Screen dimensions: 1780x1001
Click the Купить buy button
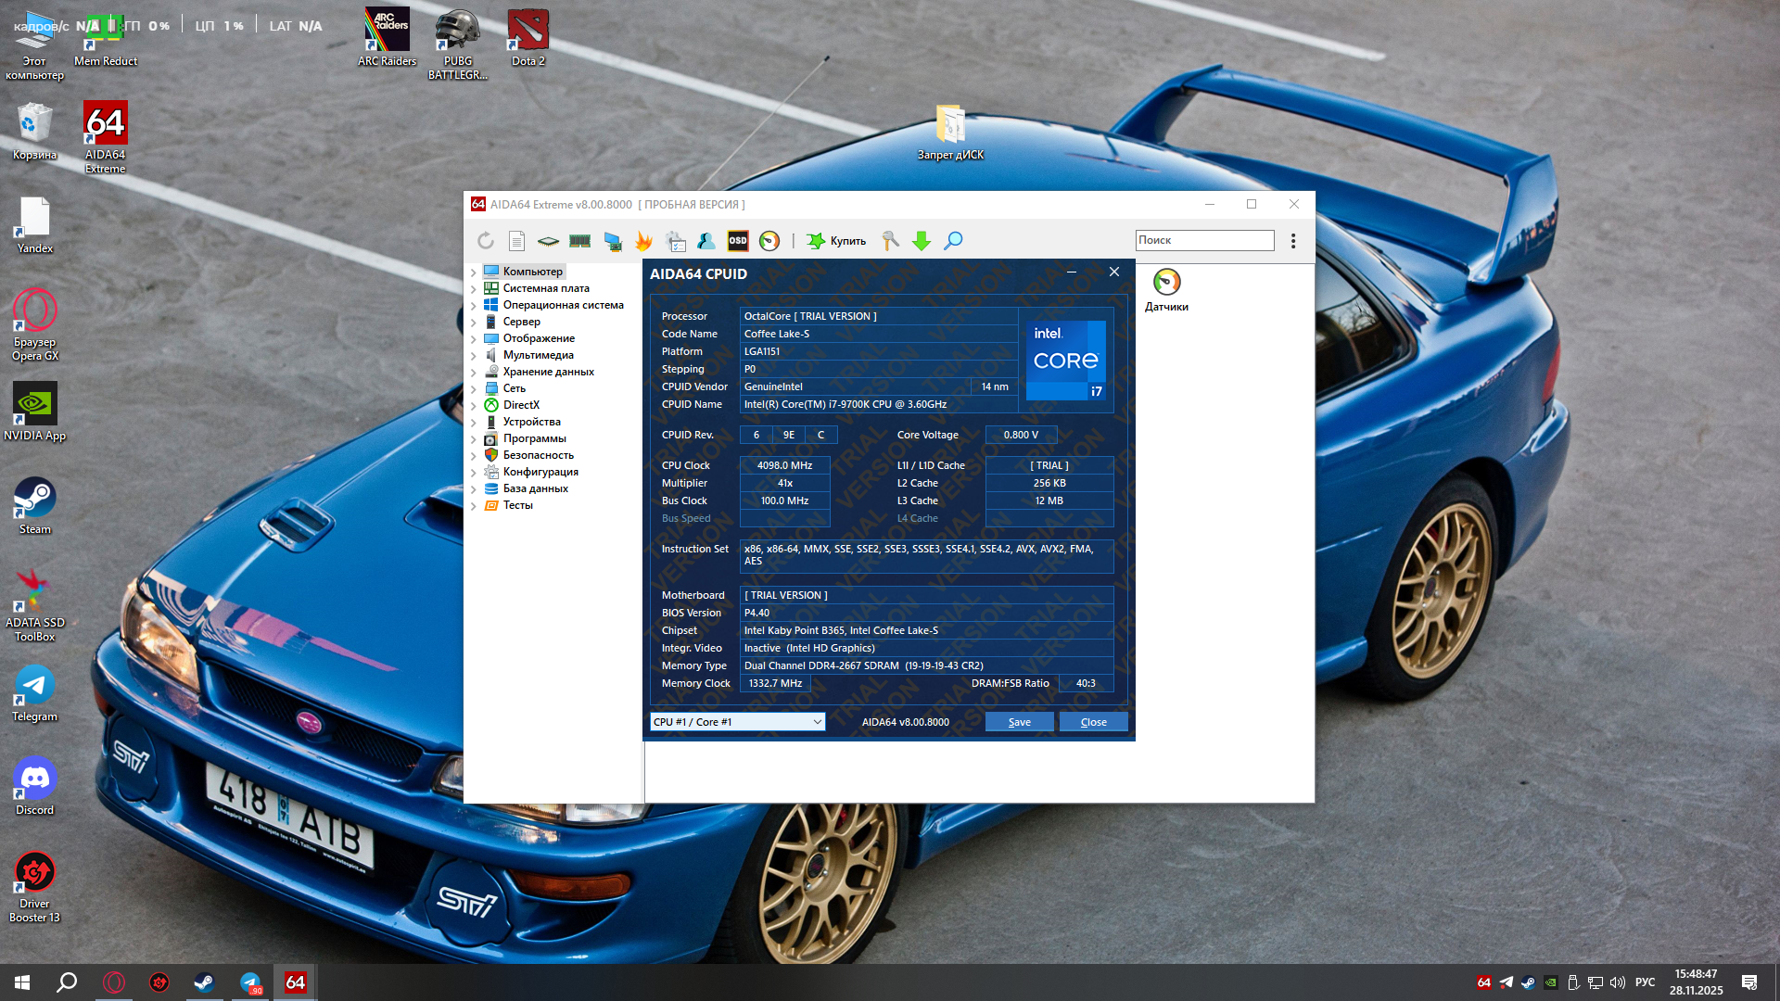click(x=837, y=241)
